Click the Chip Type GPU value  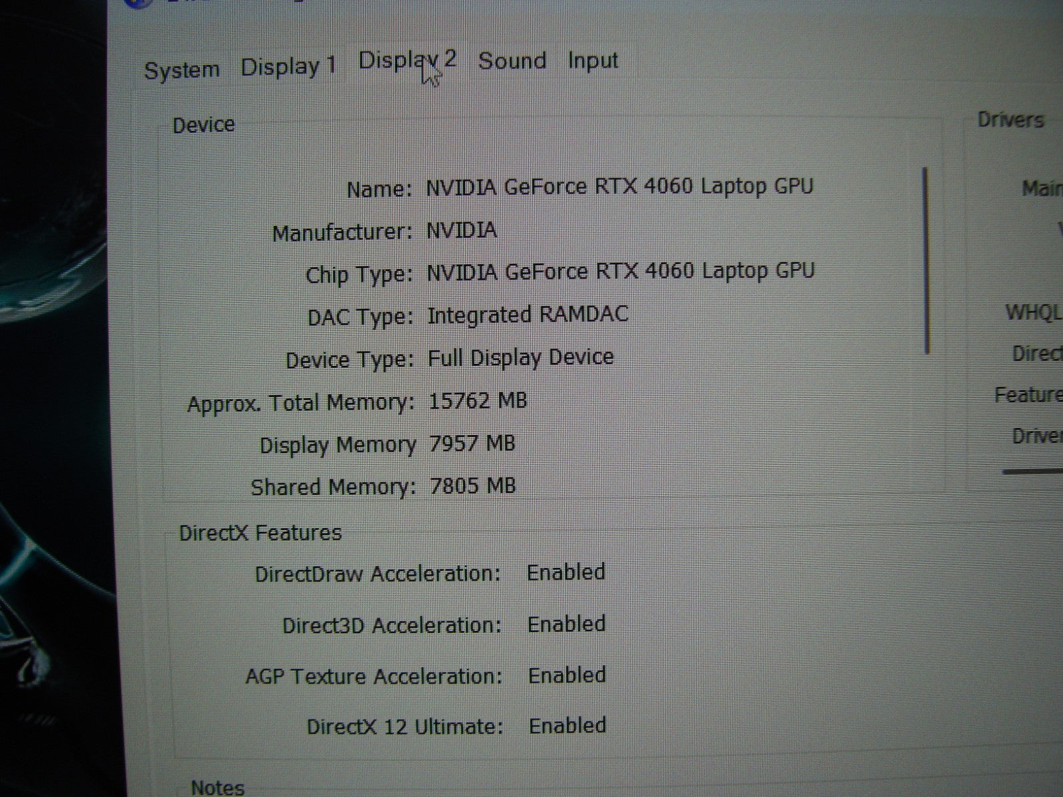point(620,272)
